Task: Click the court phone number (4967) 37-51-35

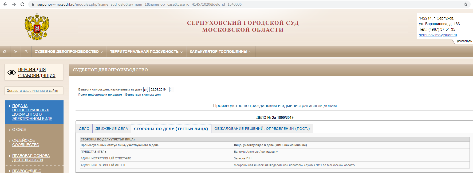Action: coord(442,29)
